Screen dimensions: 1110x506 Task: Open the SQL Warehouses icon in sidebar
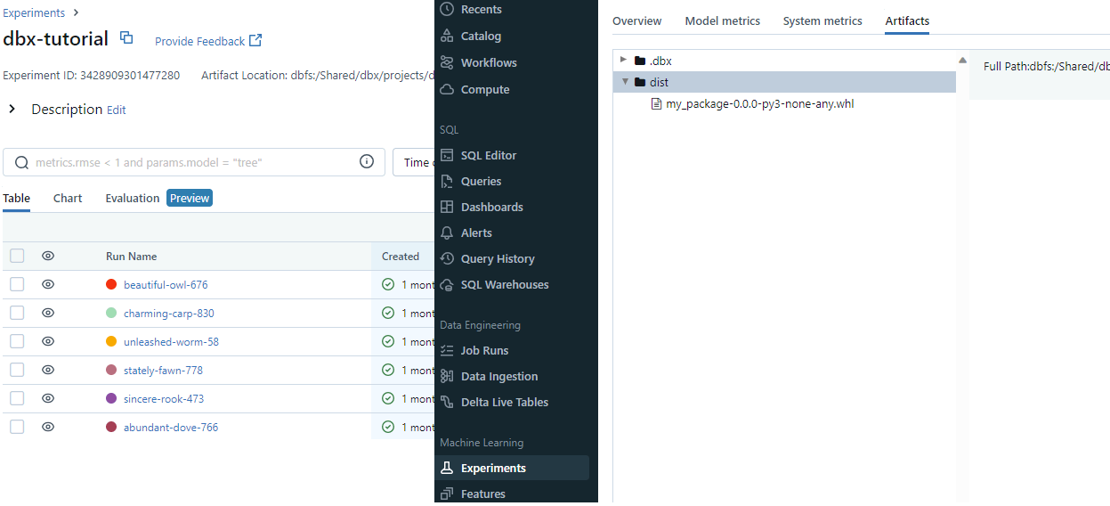coord(447,284)
